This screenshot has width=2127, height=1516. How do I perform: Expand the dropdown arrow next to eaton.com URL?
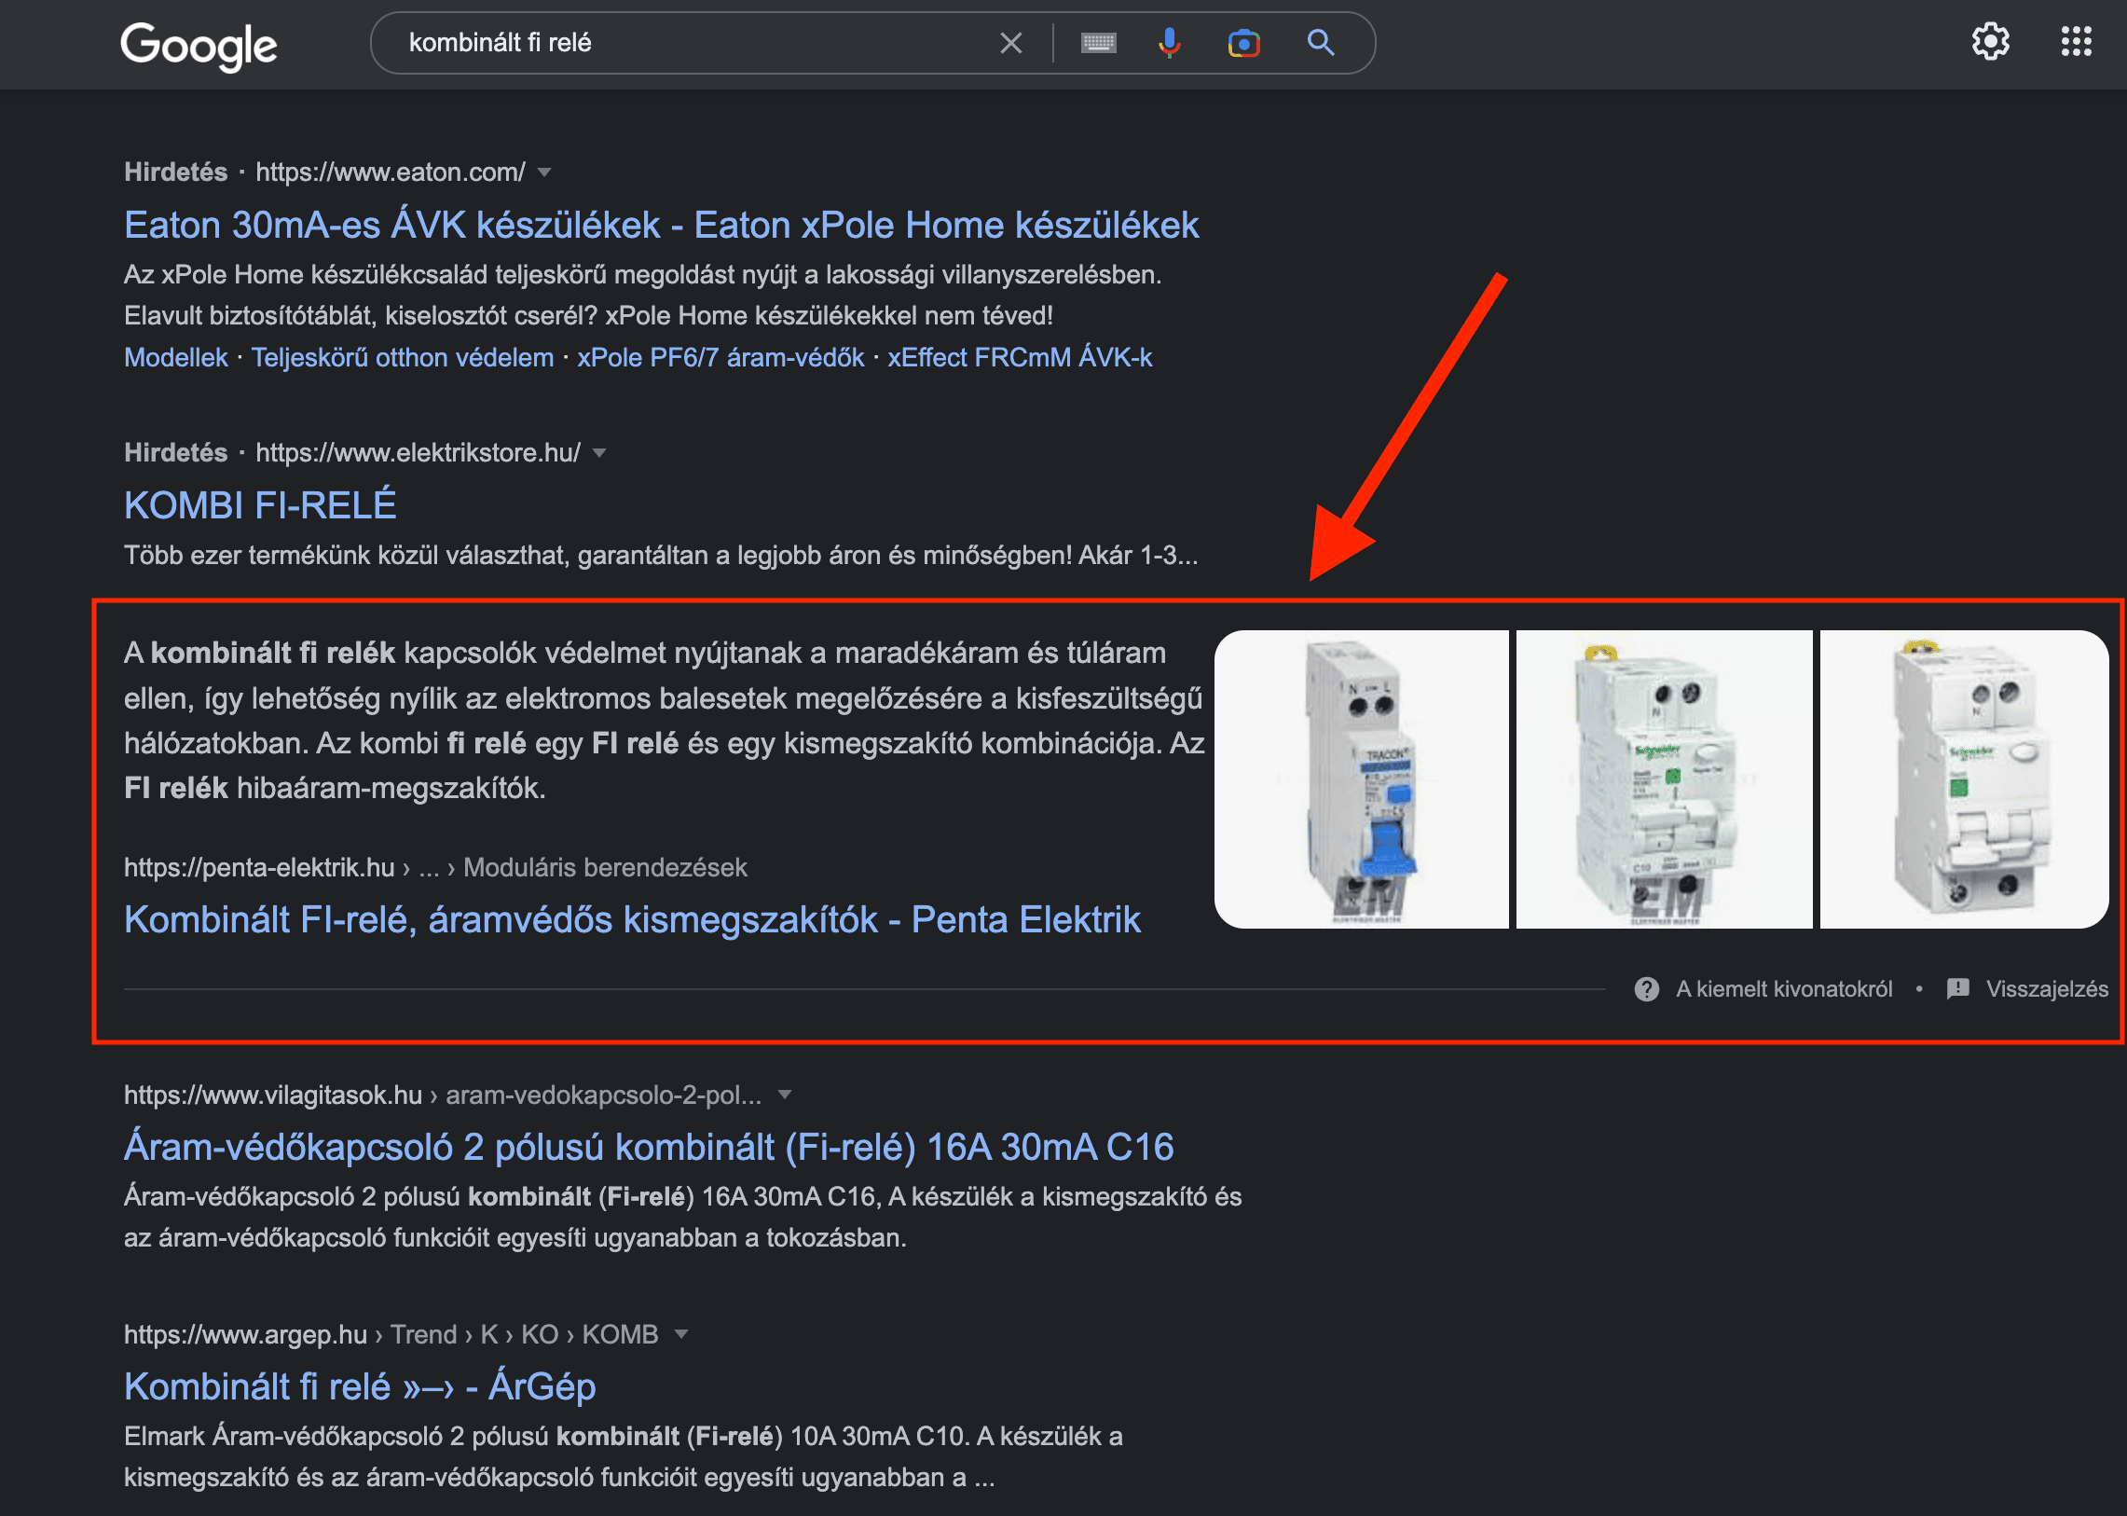[545, 172]
